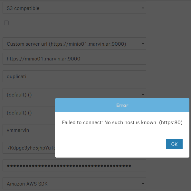Click the masked password dots field
Viewport: 191px width, 191px height.
point(74,166)
